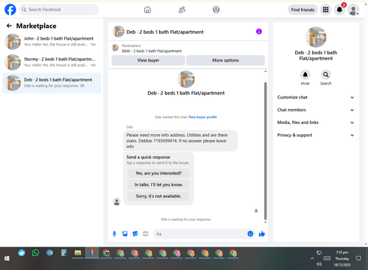This screenshot has height=270, width=368.
Task: Expand the Privacy & support section
Action: pos(316,135)
